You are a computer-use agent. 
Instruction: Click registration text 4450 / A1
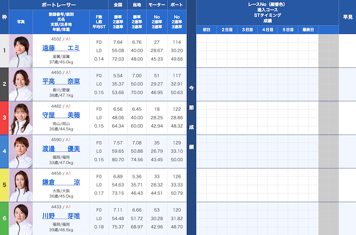click(61, 73)
